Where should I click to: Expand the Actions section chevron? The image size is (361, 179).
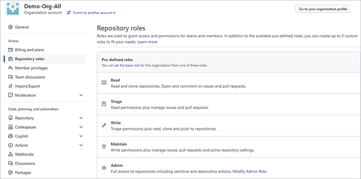coord(81,145)
